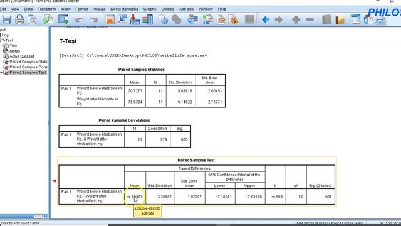Open the Add-ons menu
Viewport: 401px width, 226px height.
186,9
